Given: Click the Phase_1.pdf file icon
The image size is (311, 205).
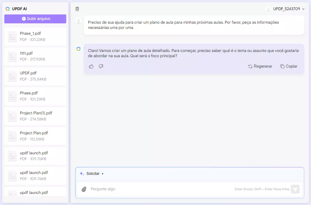Looking at the screenshot, I should (x=12, y=37).
